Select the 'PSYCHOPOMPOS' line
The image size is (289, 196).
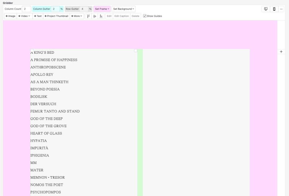pos(46,192)
